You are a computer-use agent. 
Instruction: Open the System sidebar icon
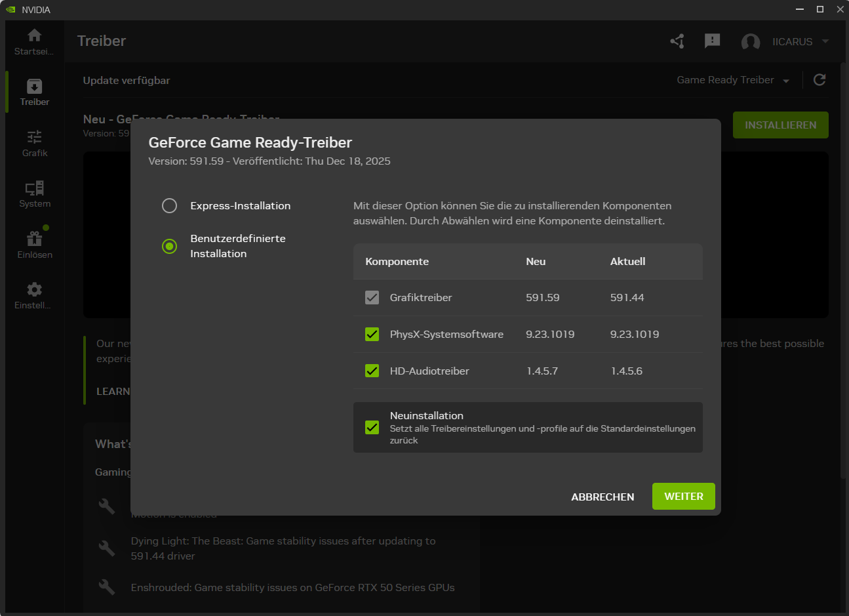(x=35, y=188)
